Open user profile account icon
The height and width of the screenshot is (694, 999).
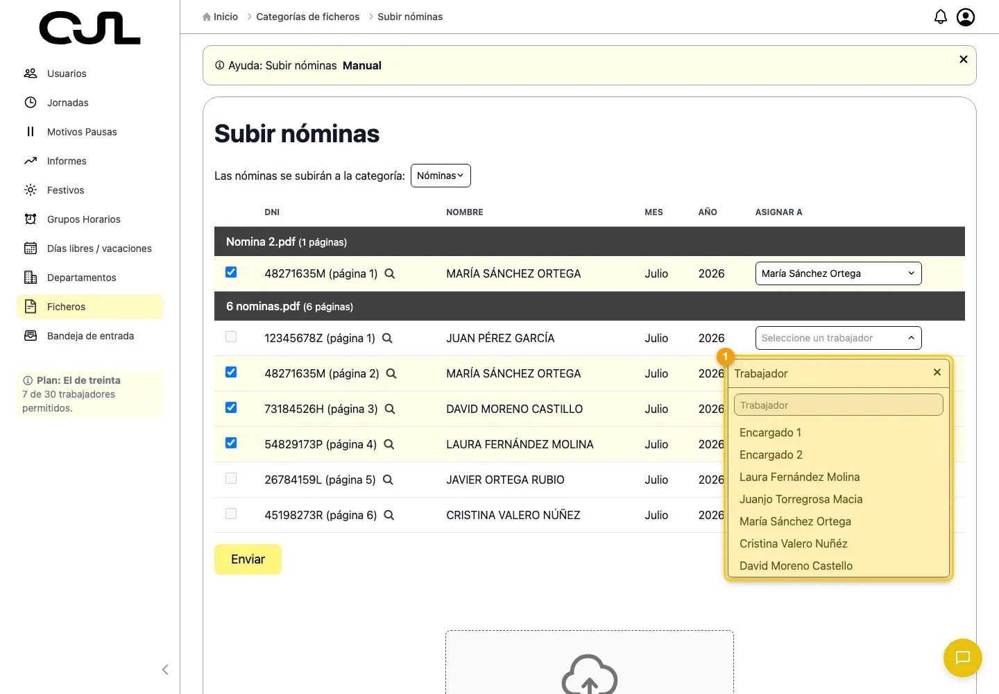click(966, 17)
